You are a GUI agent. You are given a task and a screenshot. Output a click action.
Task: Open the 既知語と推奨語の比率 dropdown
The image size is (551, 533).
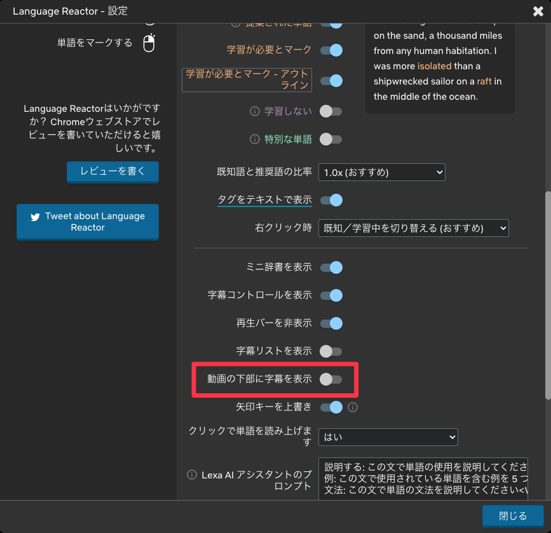[x=381, y=172]
